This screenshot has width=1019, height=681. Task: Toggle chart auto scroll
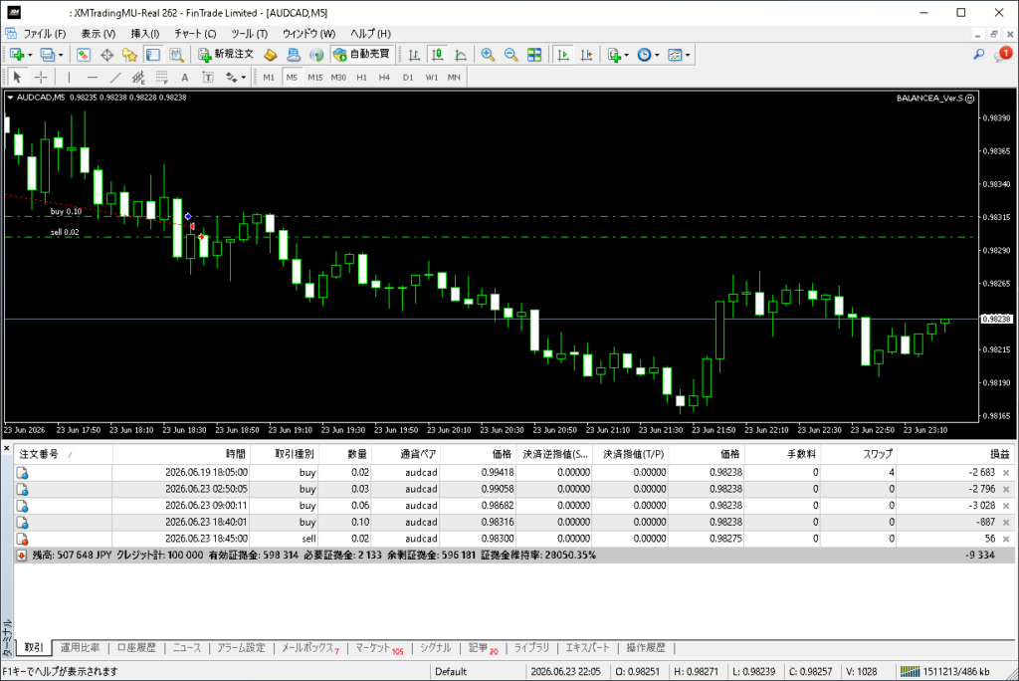point(563,56)
